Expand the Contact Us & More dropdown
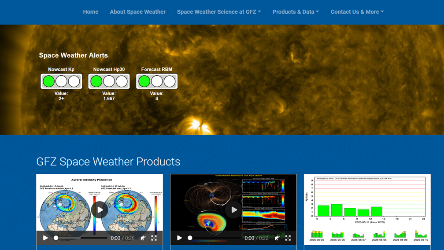The width and height of the screenshot is (444, 250). point(357,12)
